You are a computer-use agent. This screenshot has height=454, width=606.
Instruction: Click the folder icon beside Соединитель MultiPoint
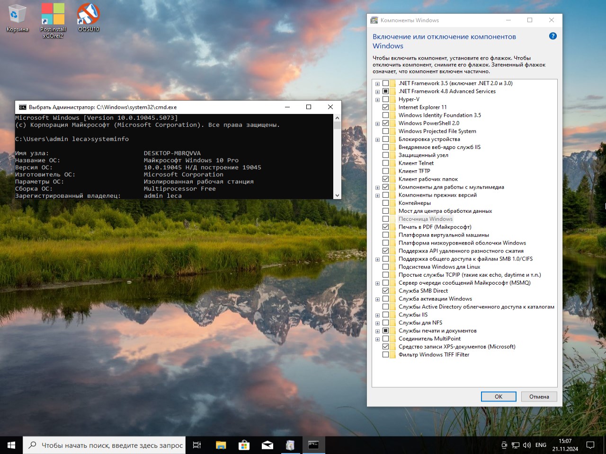[x=393, y=339]
